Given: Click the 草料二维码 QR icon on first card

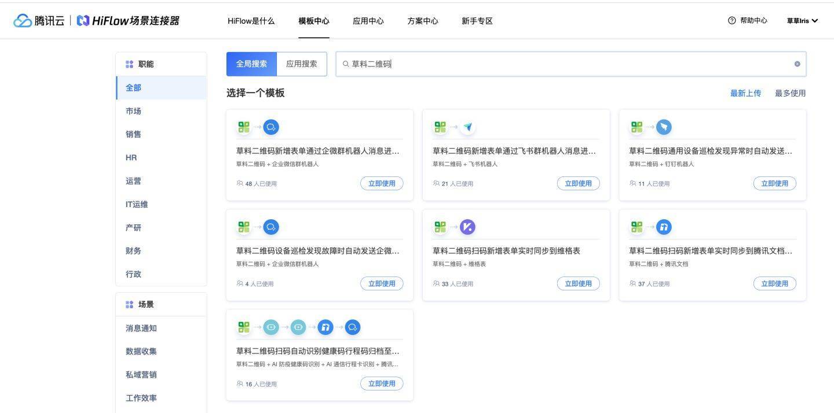Looking at the screenshot, I should [244, 127].
